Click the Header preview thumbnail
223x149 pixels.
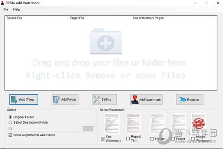[x=158, y=124]
